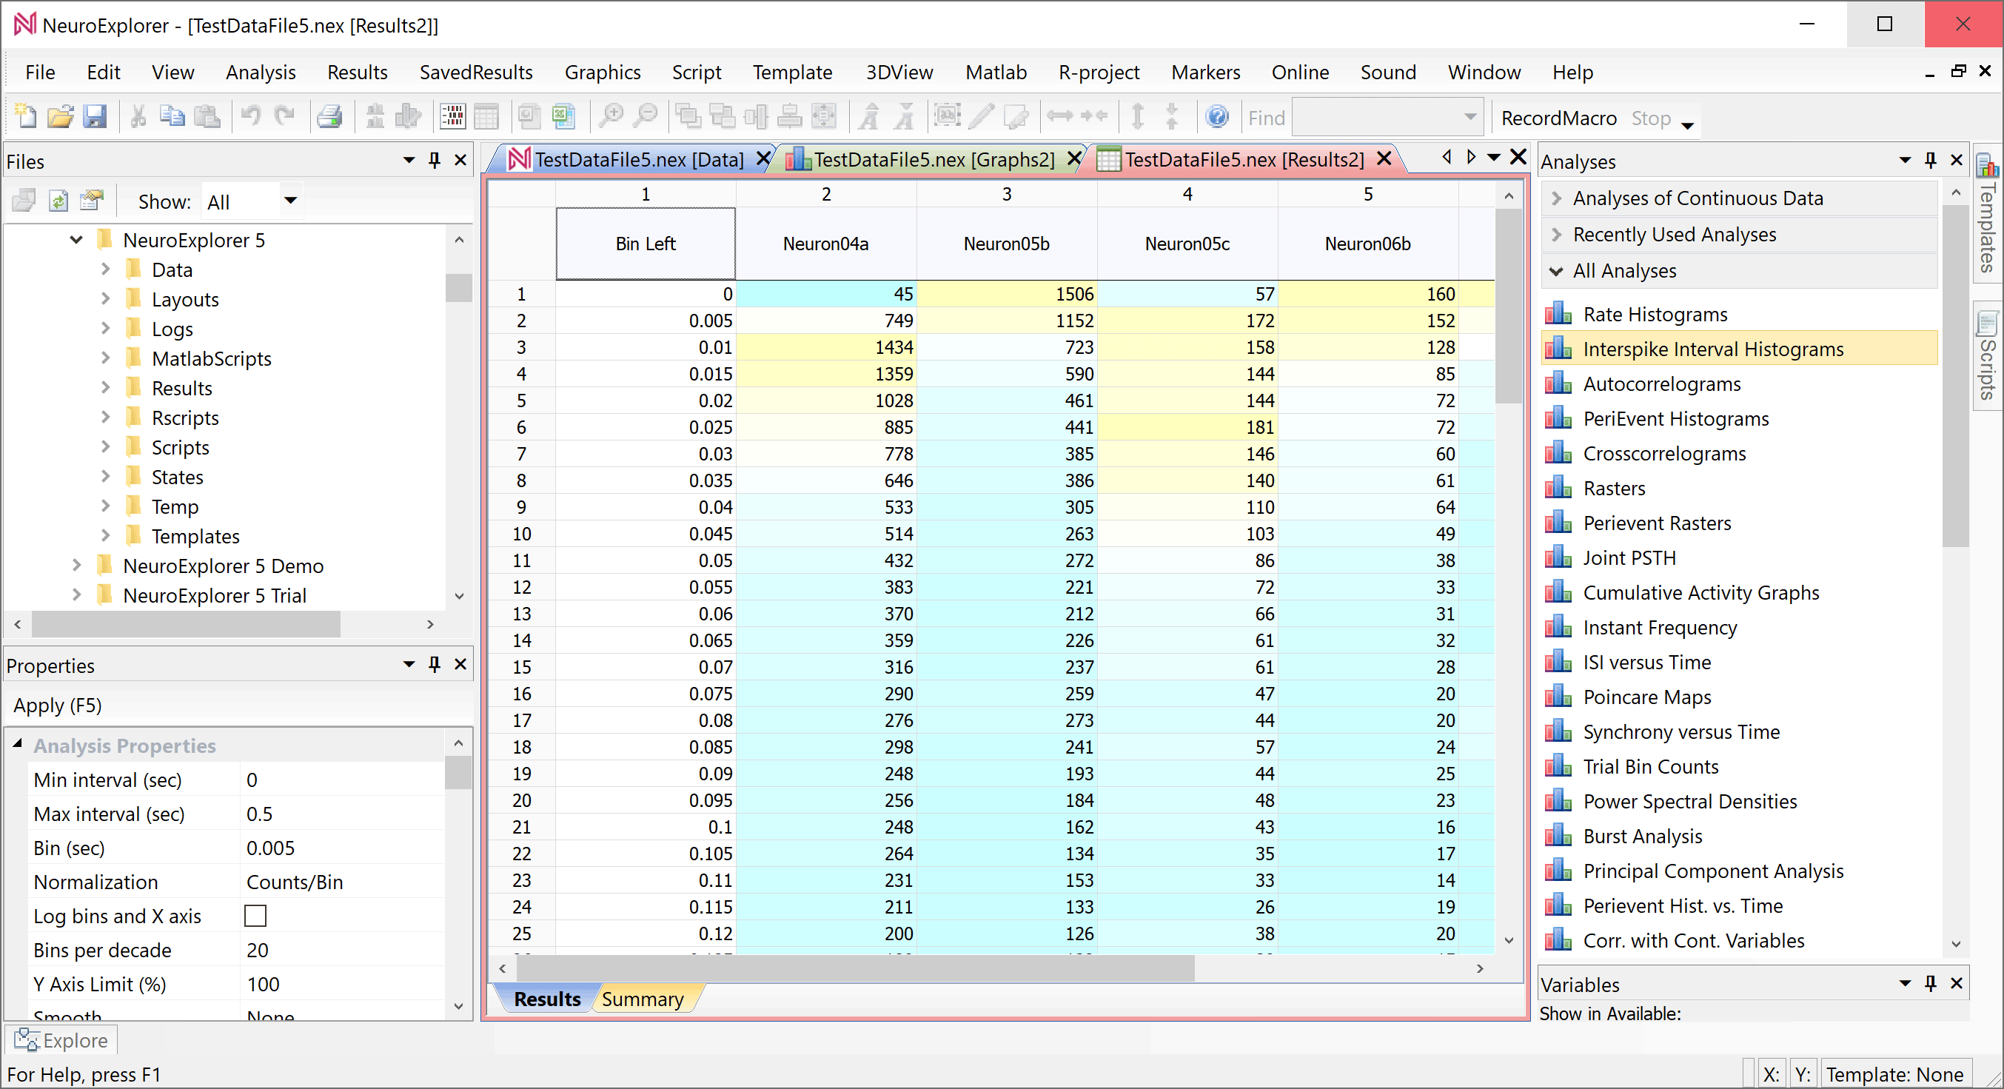The height and width of the screenshot is (1089, 2004).
Task: Click the Copy toolbar icon
Action: [x=172, y=117]
